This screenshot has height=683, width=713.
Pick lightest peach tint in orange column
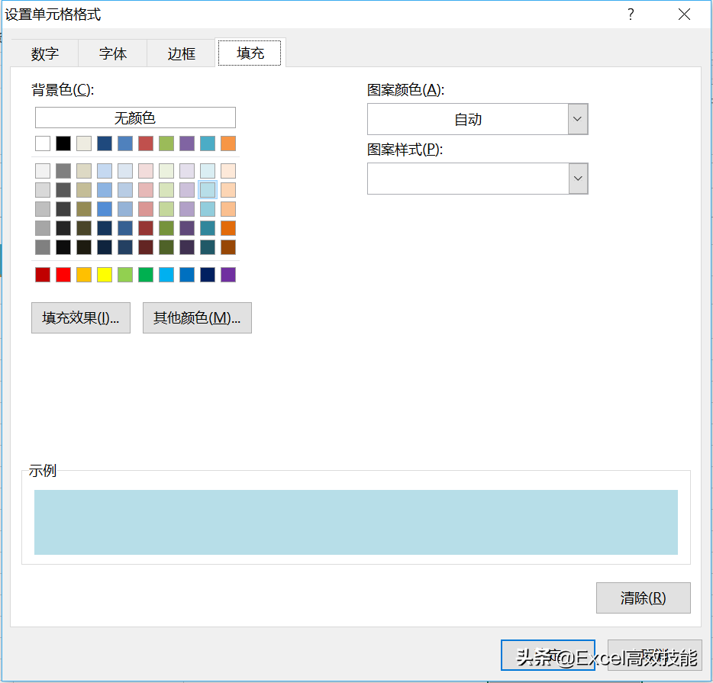(x=228, y=171)
